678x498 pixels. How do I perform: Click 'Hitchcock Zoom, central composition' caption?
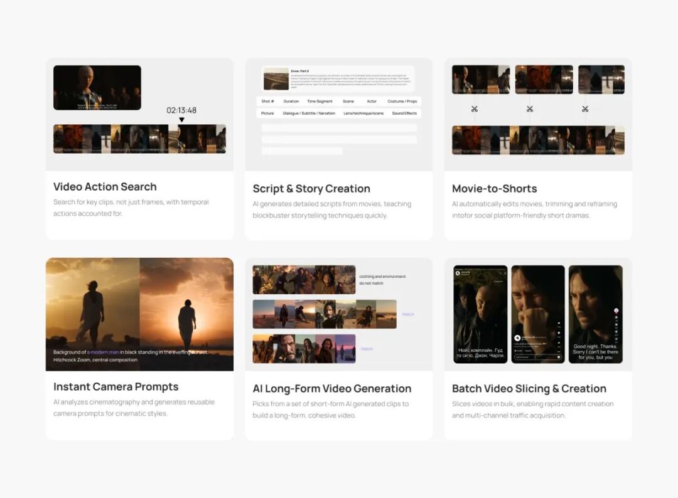click(x=95, y=360)
